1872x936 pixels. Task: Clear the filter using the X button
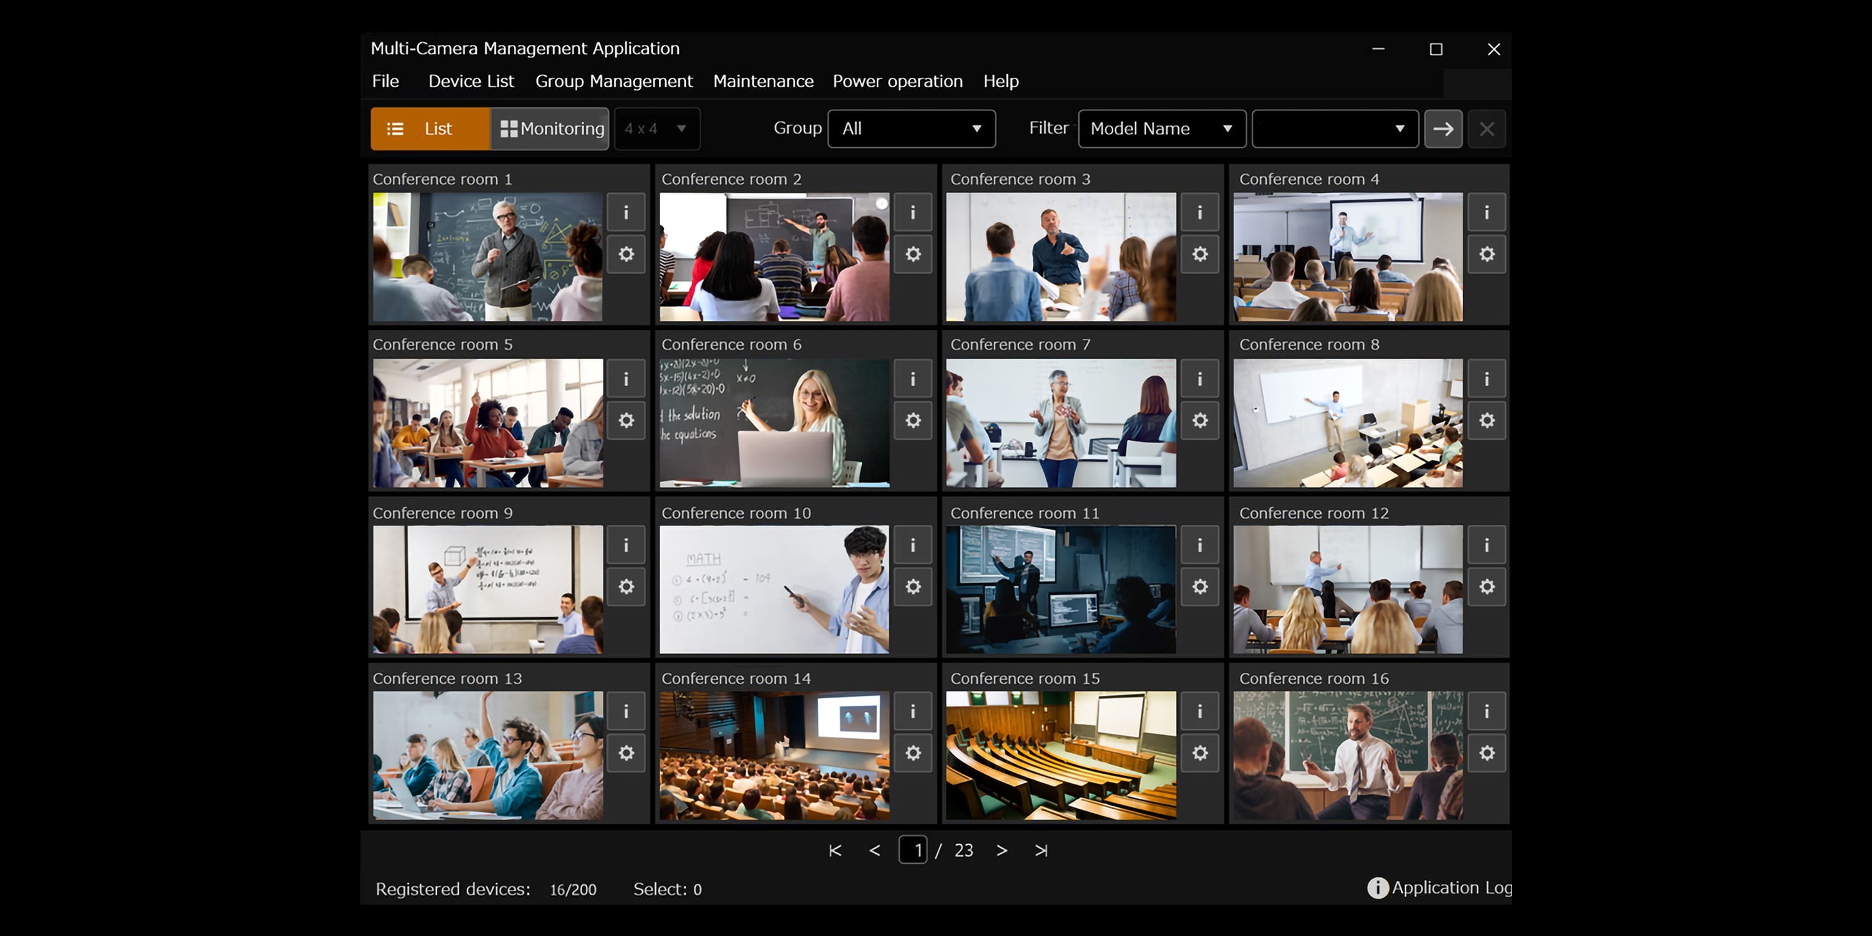[1486, 129]
